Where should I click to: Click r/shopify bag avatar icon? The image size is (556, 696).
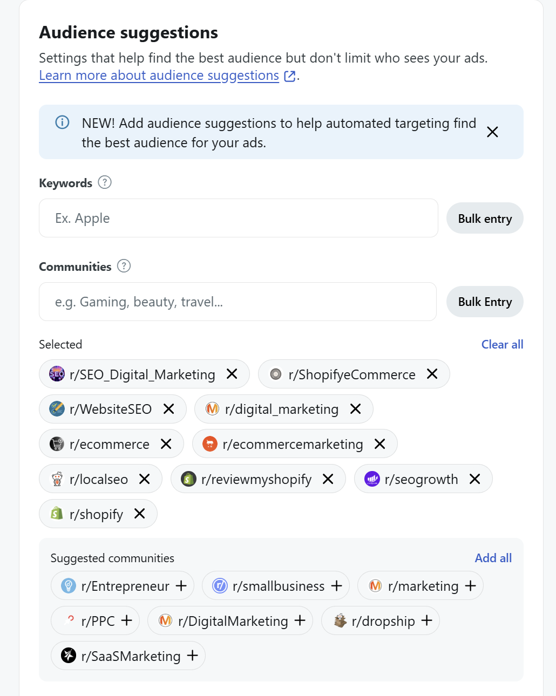click(57, 513)
